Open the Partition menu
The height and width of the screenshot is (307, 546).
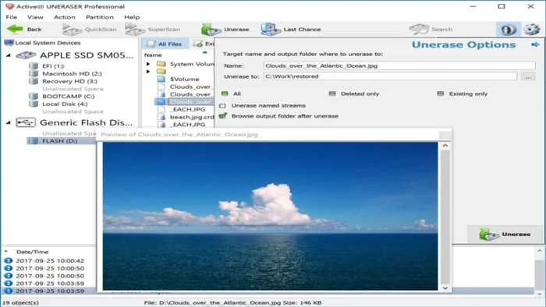pos(100,17)
